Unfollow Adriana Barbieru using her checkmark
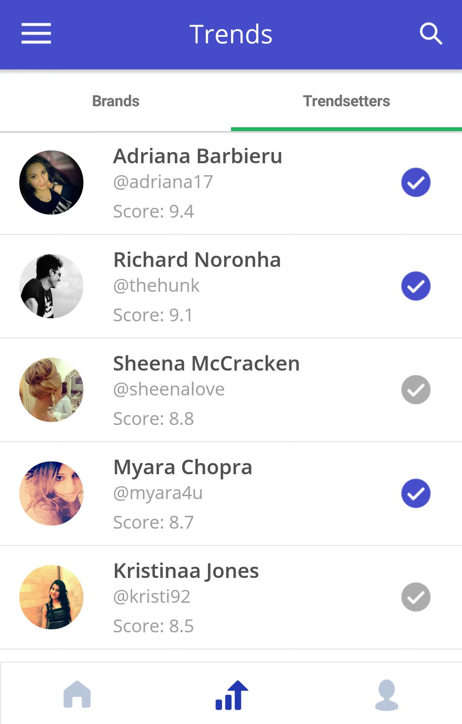462x724 pixels. pos(416,182)
